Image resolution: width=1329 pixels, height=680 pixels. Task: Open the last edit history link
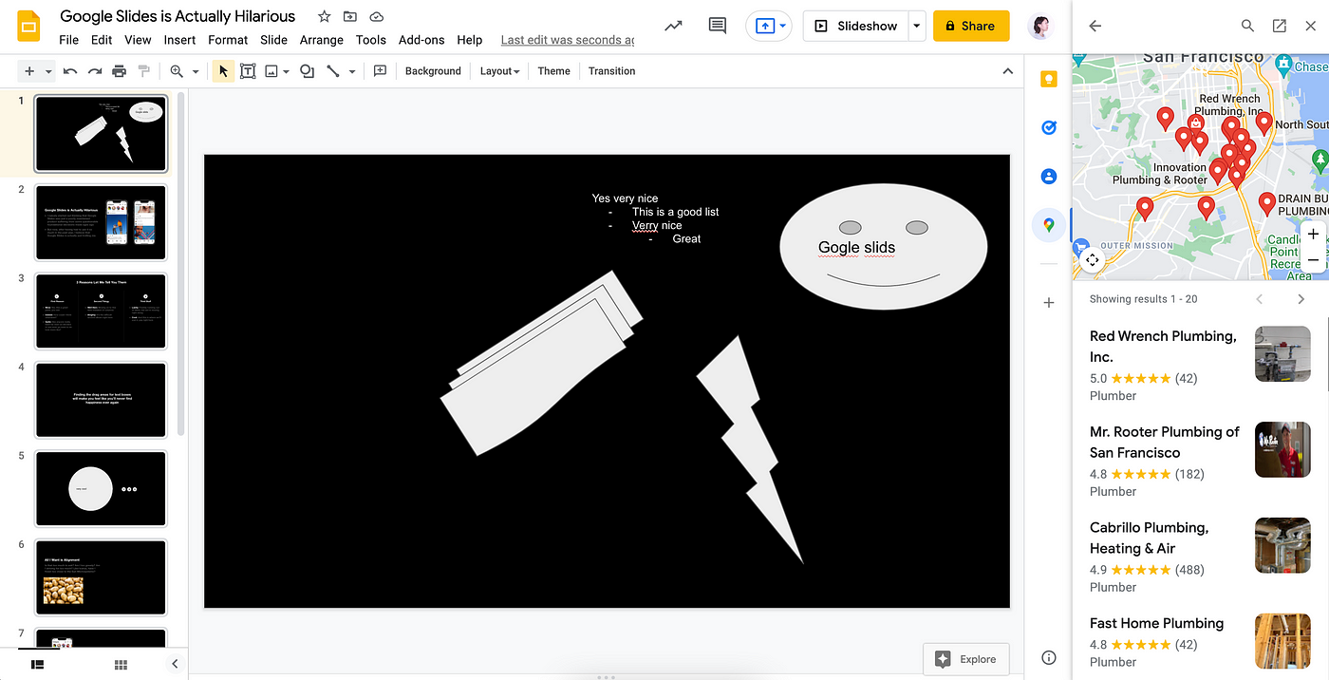(x=568, y=40)
